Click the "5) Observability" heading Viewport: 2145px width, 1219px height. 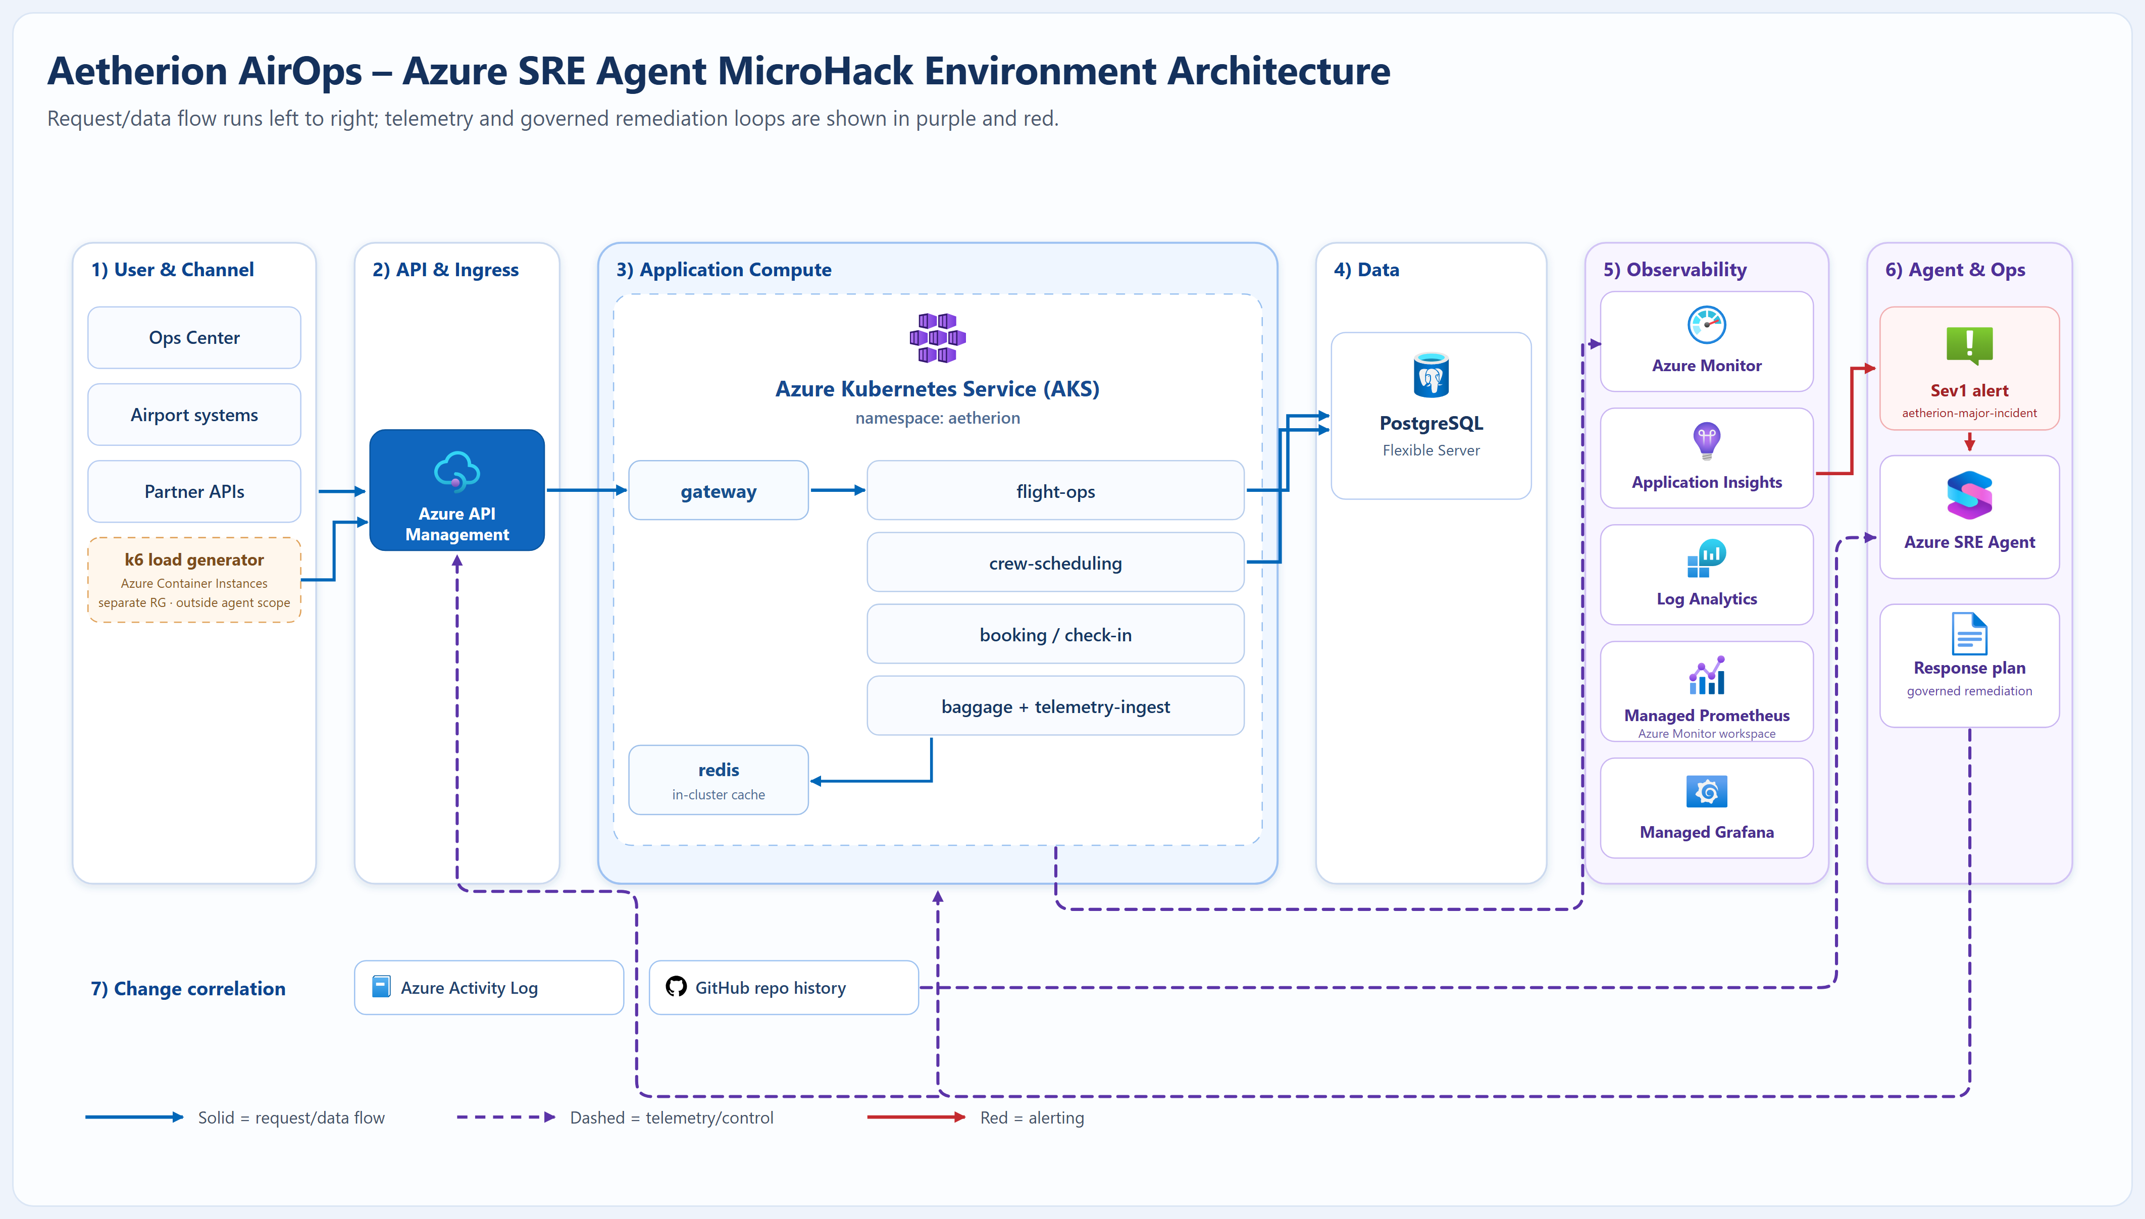(1675, 270)
